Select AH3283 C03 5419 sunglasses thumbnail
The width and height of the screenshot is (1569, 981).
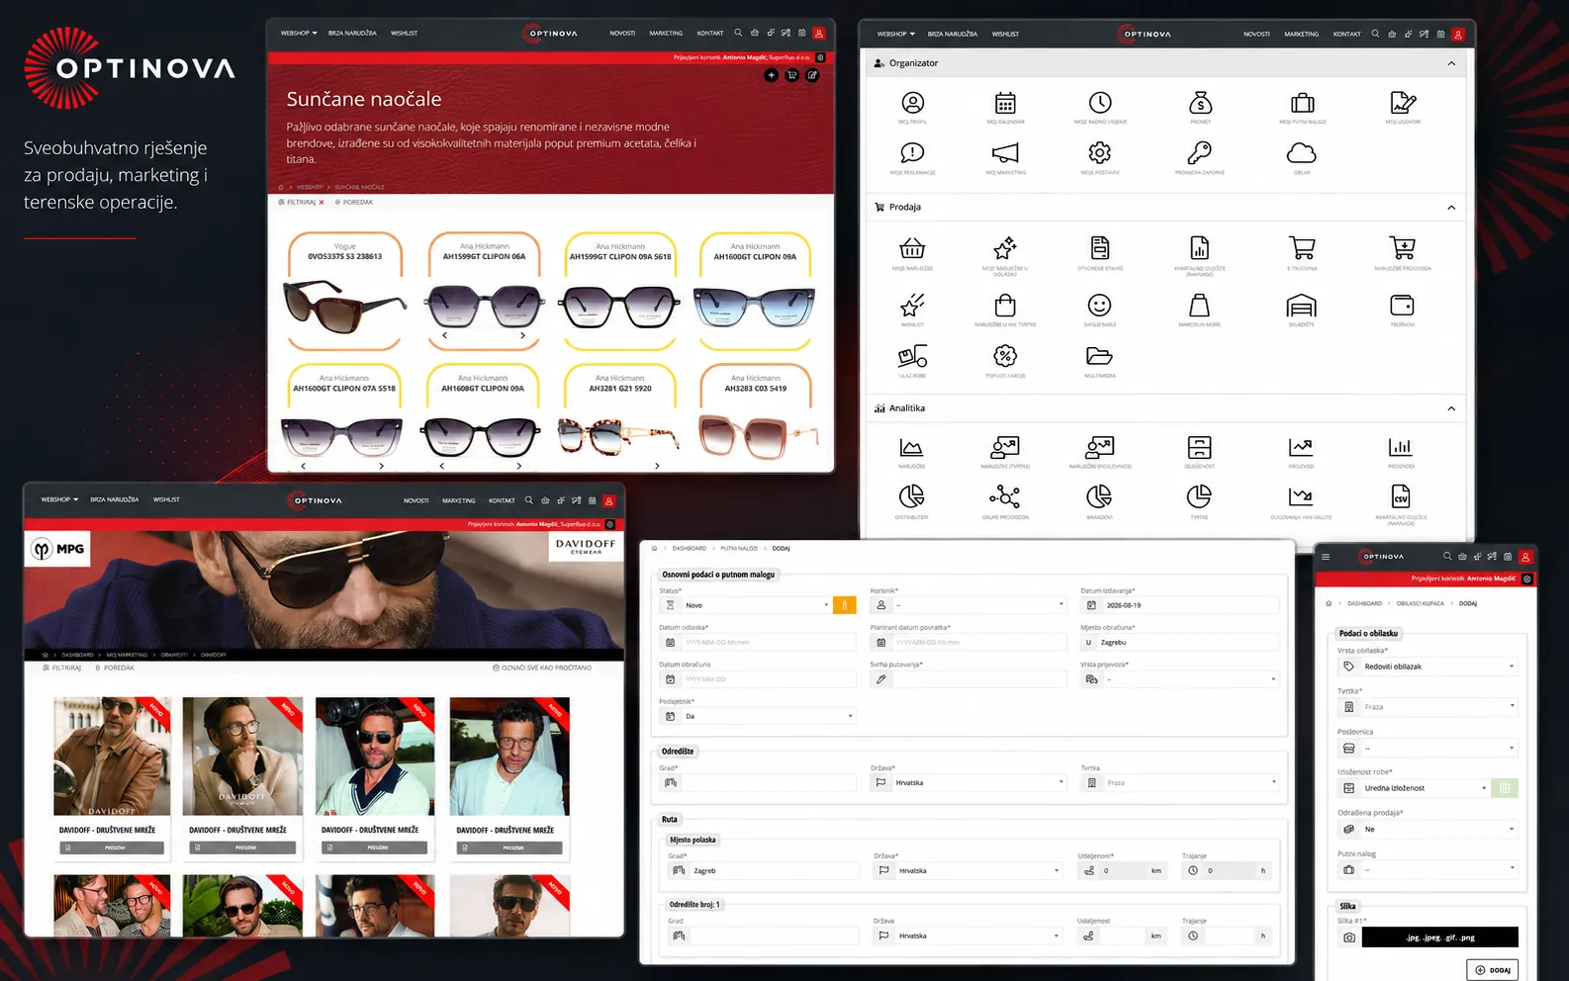coord(756,436)
